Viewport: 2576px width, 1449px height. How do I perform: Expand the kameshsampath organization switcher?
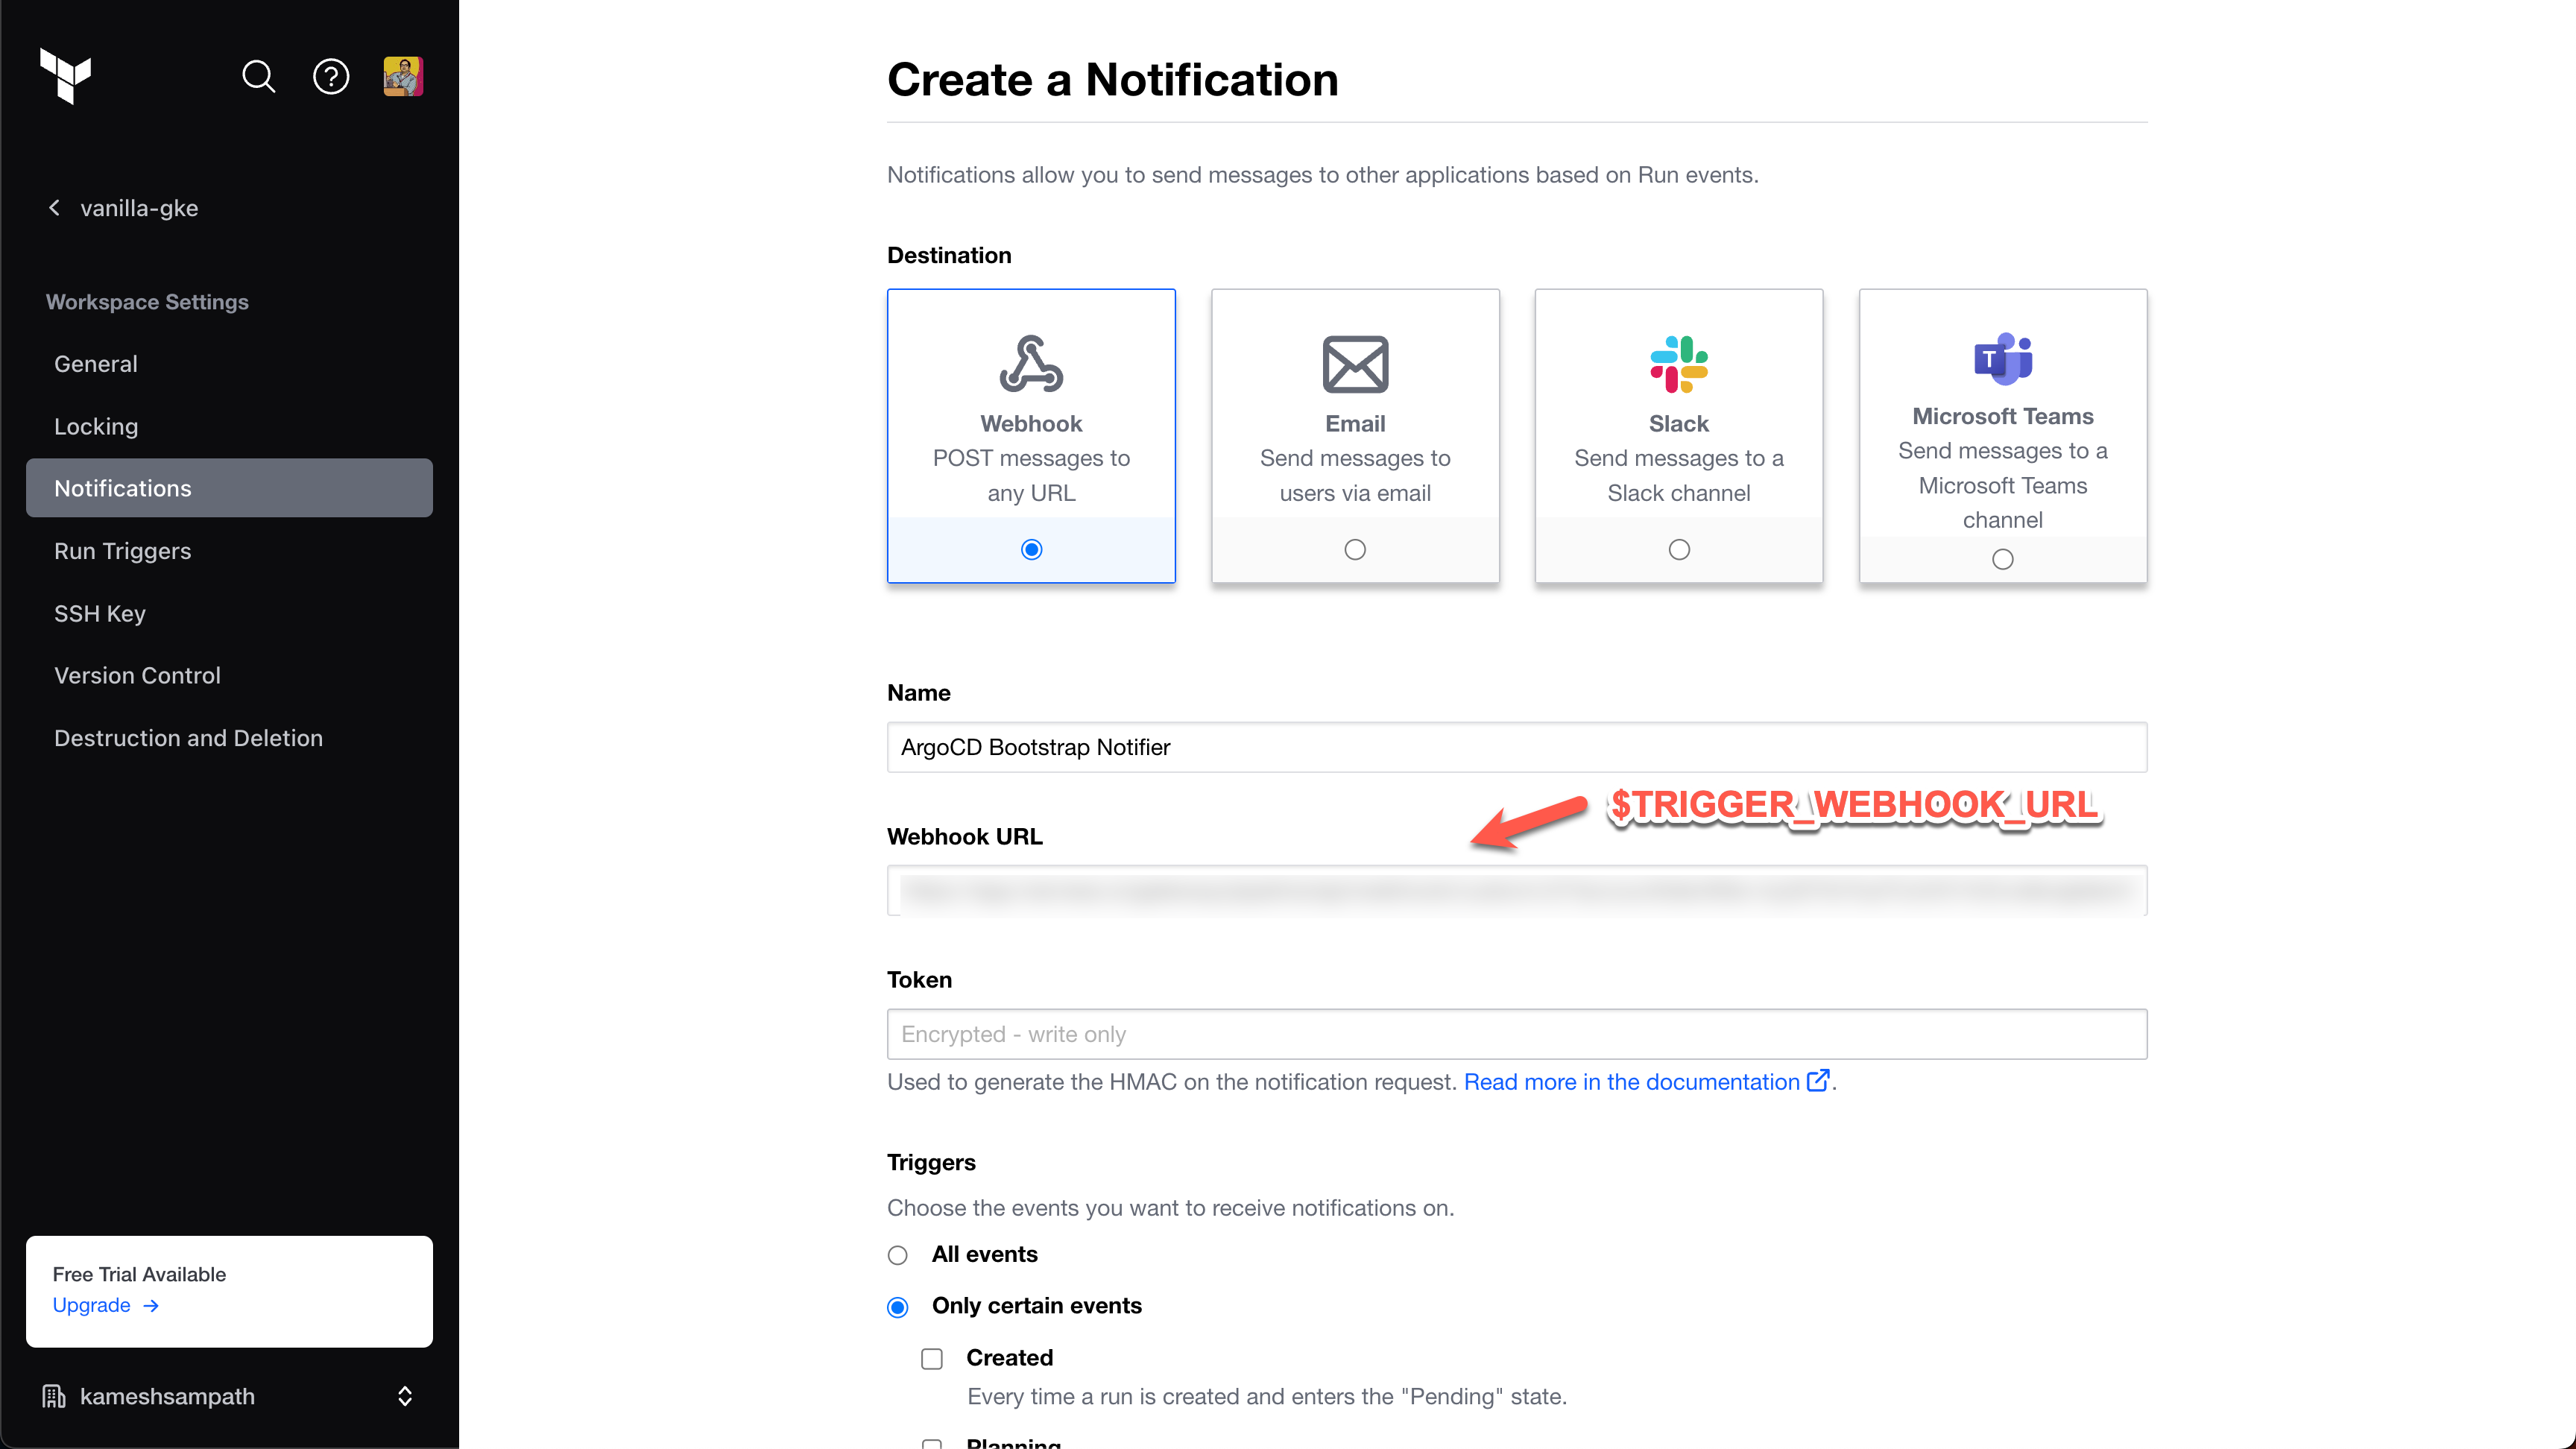tap(404, 1396)
